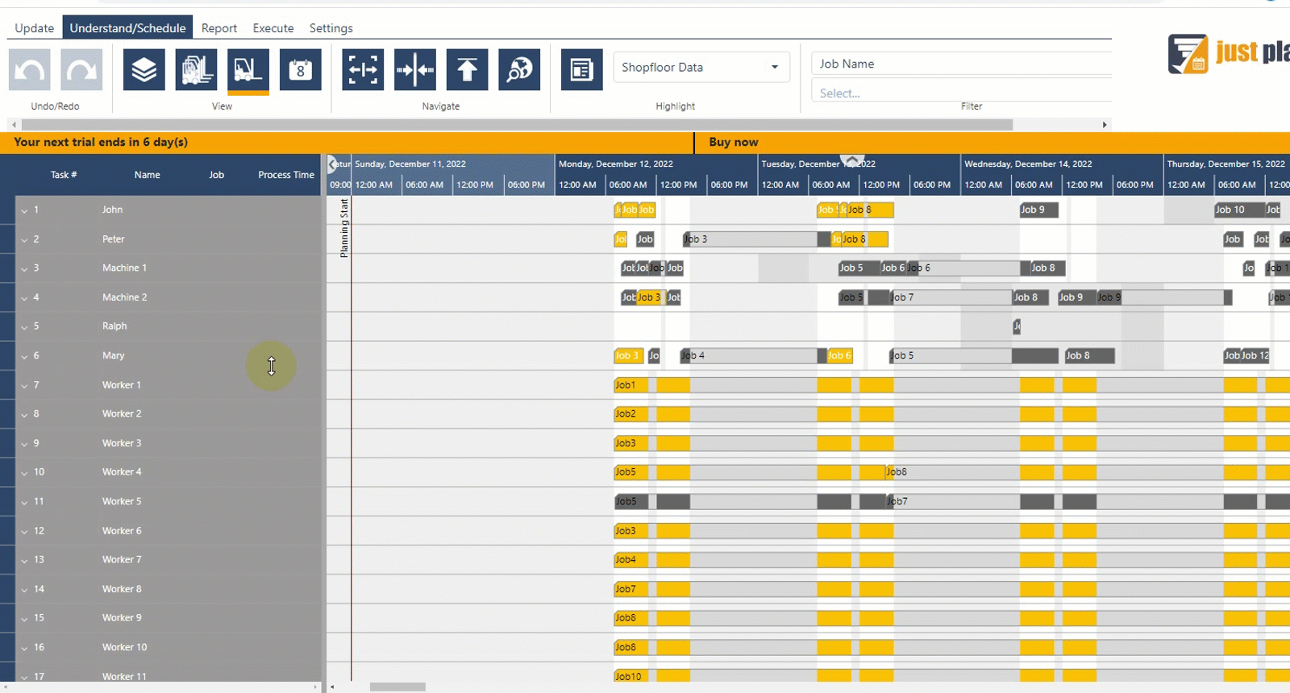Expand row 2 Peter chevron
The width and height of the screenshot is (1290, 693).
(x=24, y=239)
